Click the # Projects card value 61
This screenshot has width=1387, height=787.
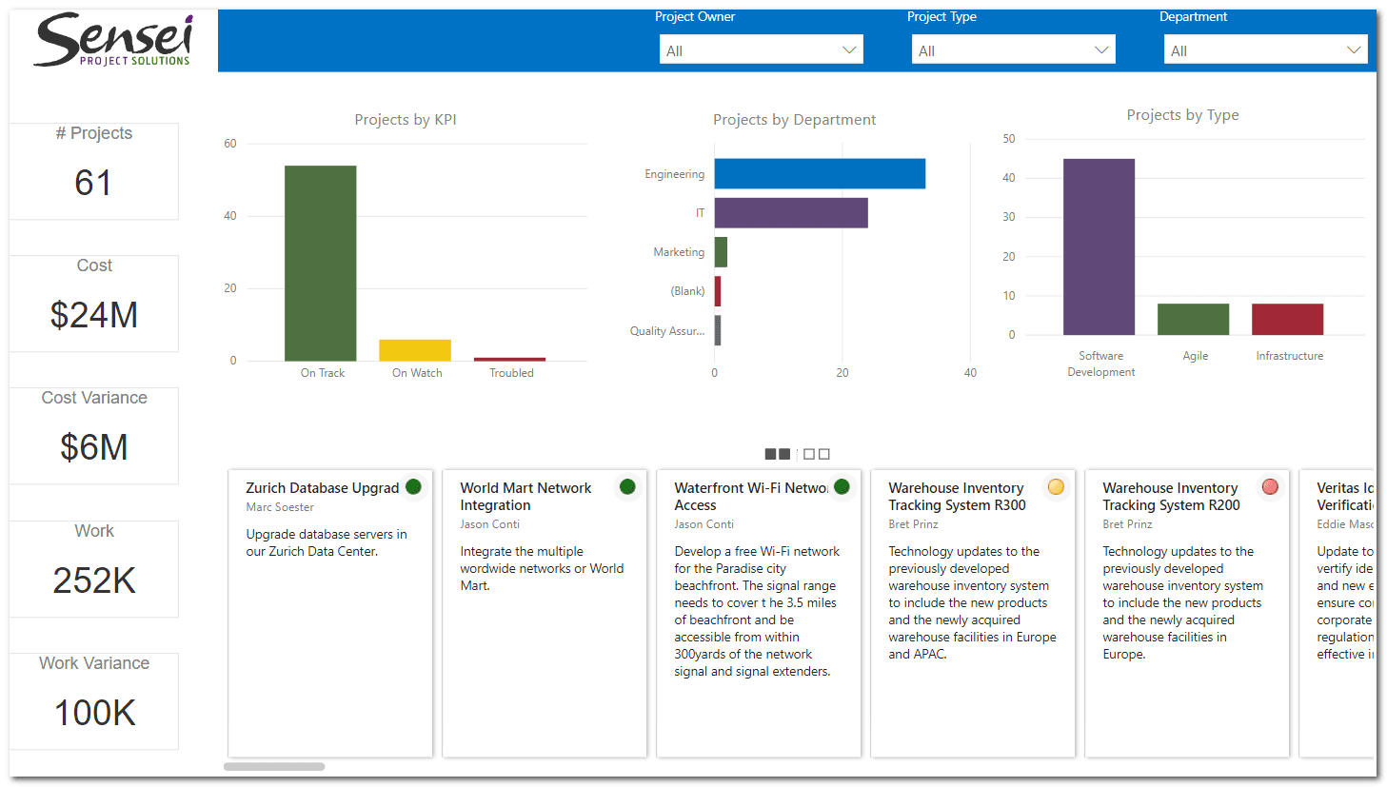(93, 183)
